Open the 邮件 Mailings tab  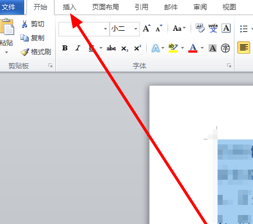(171, 7)
